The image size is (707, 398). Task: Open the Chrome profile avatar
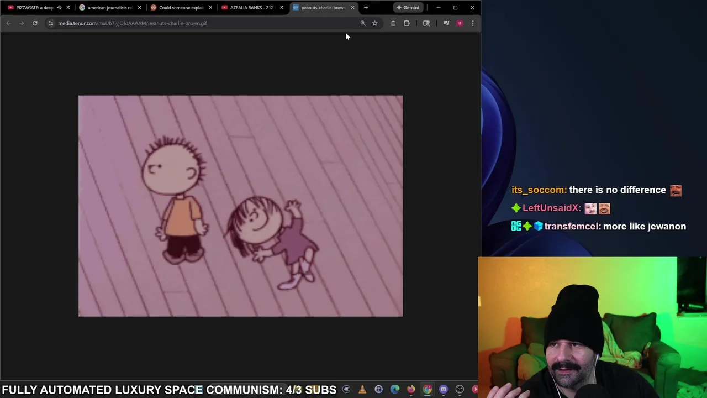coord(460,23)
